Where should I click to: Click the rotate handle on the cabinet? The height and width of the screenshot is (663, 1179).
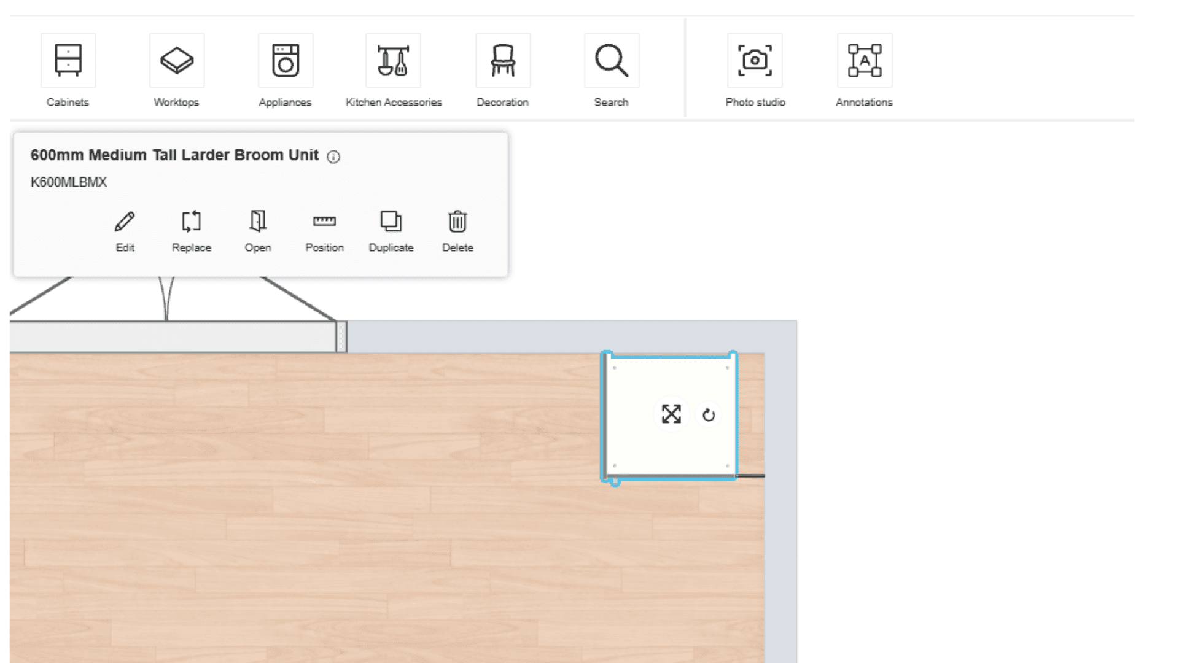(709, 416)
